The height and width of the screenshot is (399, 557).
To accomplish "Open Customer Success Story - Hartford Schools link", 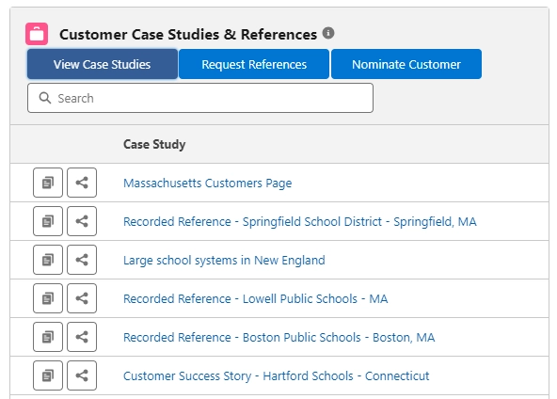I will 276,375.
